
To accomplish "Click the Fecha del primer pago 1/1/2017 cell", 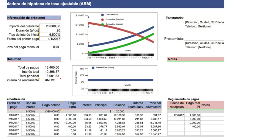I will [x=50, y=39].
